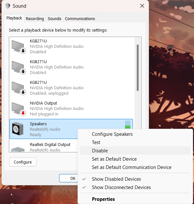Choose Set as Default Device
Image resolution: width=194 pixels, height=204 pixels.
(x=135, y=159)
